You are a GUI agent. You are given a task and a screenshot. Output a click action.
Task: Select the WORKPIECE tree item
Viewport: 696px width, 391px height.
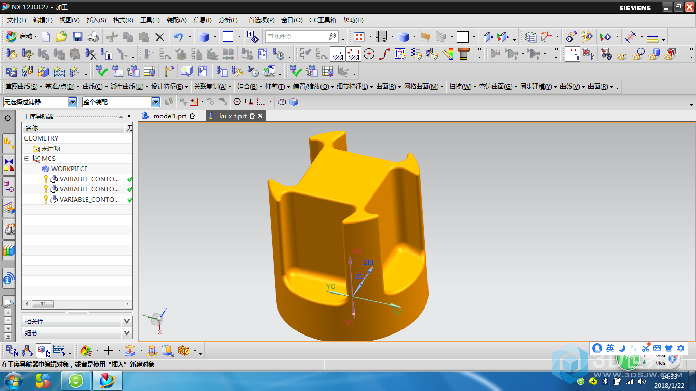pyautogui.click(x=69, y=169)
